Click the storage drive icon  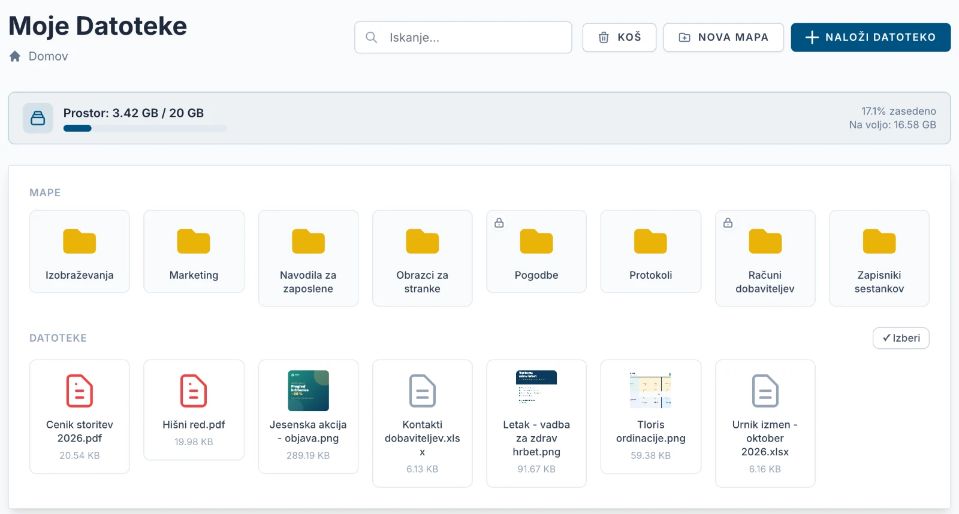click(x=38, y=118)
